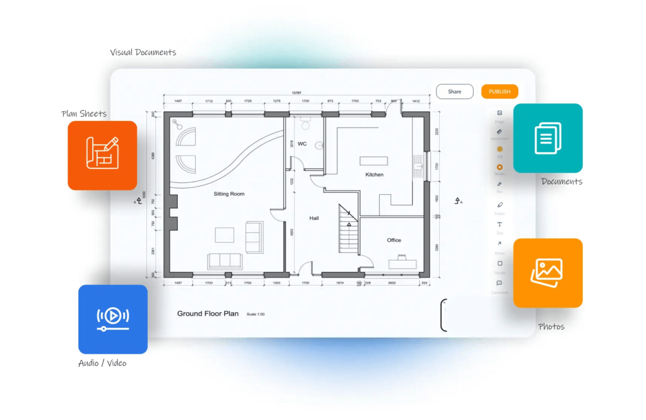Click the Hall room label

pos(314,218)
